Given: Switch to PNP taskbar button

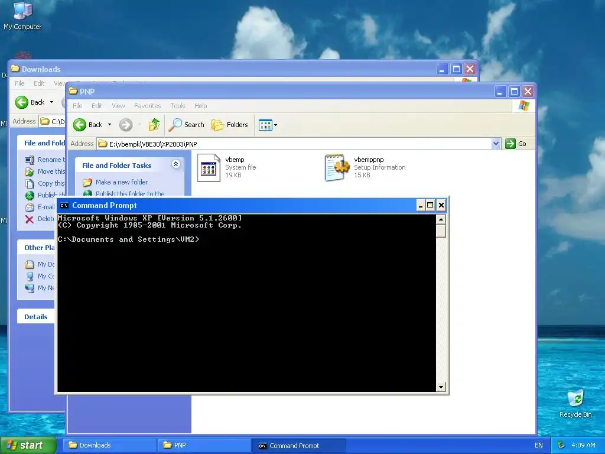Looking at the screenshot, I should pos(204,446).
